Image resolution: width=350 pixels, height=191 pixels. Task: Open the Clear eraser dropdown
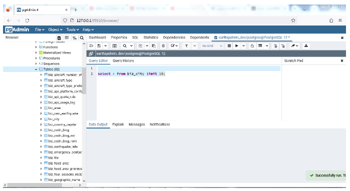pyautogui.click(x=294, y=45)
